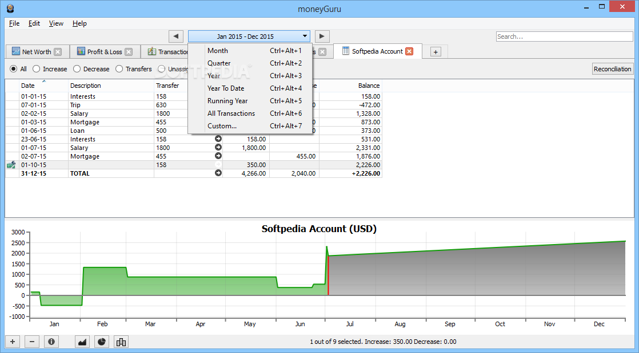This screenshot has height=353, width=639.
Task: Choose Month from the date range menu
Action: 250,50
